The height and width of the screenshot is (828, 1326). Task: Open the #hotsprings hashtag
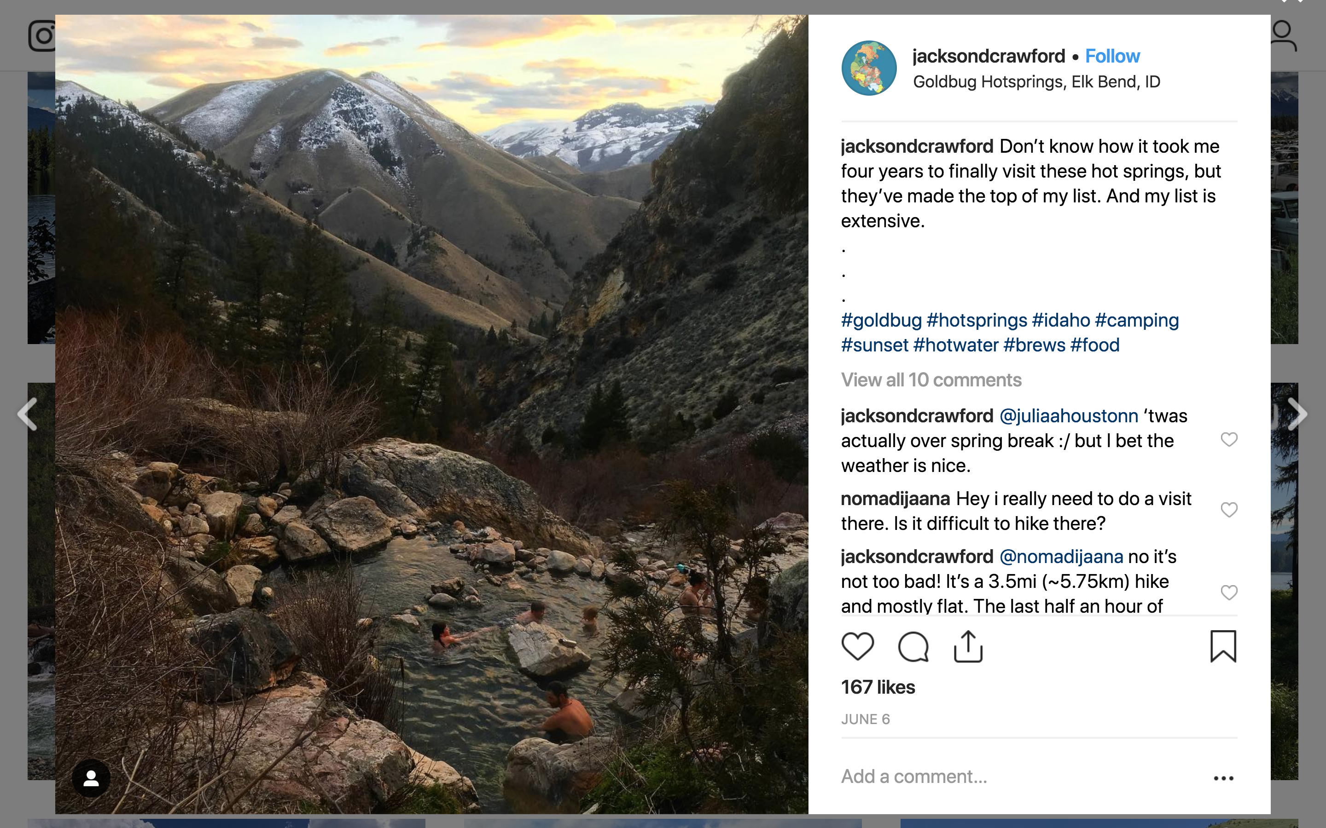[x=977, y=320]
